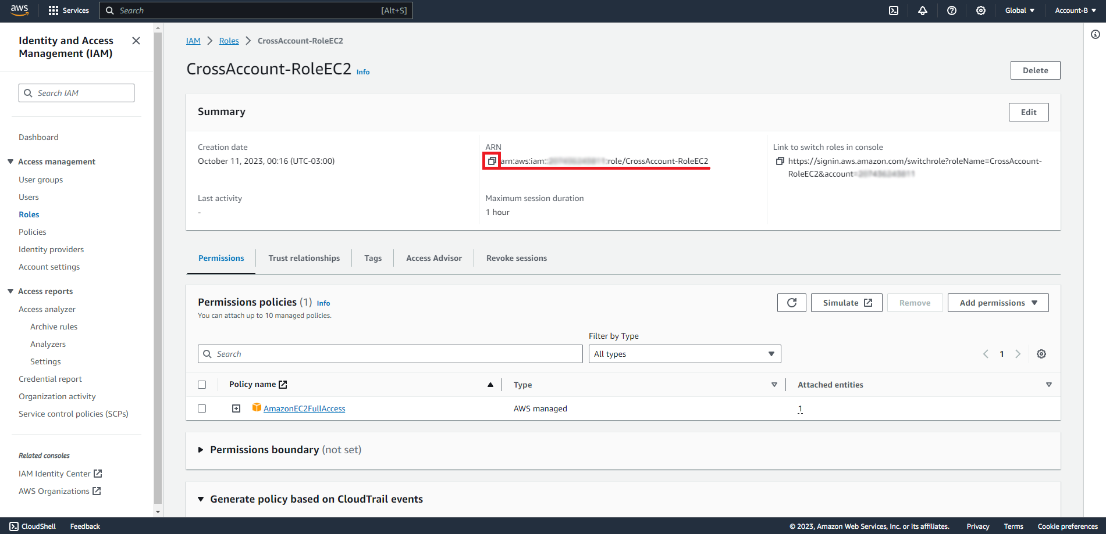The image size is (1106, 534).
Task: Sort the Type column
Action: coord(774,385)
